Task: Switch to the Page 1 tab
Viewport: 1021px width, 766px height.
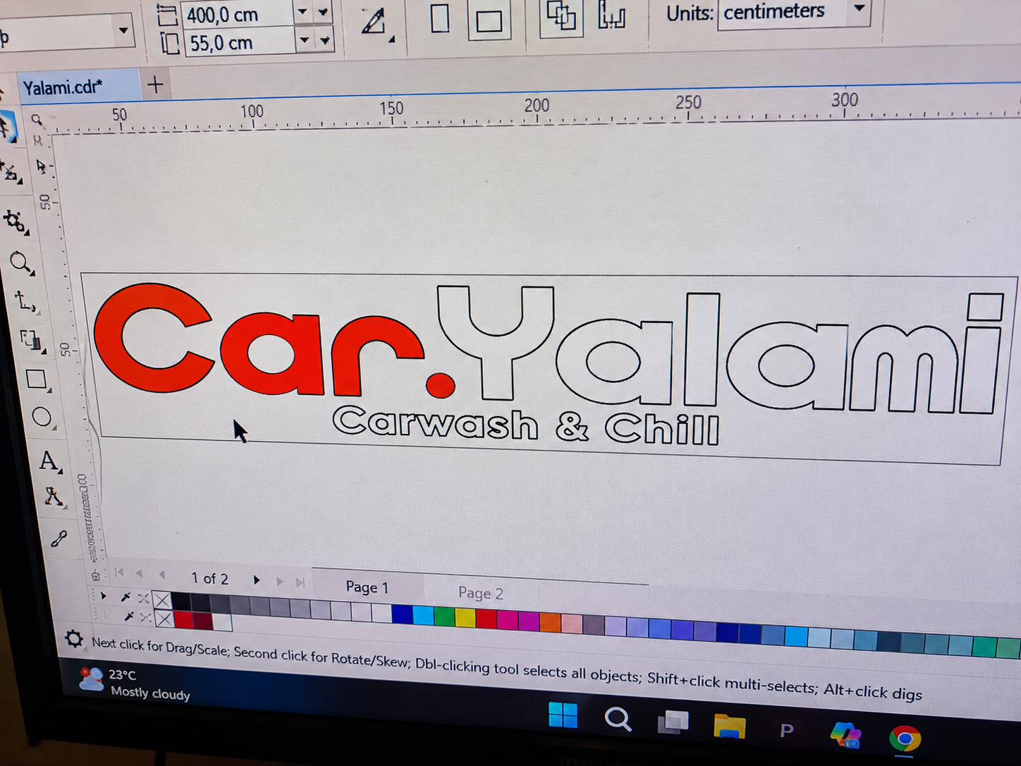Action: coord(367,587)
